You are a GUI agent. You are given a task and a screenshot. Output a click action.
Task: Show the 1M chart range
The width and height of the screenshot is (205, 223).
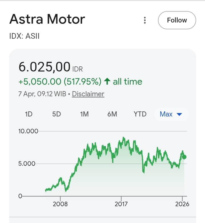(x=84, y=114)
